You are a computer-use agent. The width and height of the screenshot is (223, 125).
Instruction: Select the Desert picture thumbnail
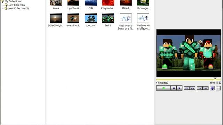[125, 3]
